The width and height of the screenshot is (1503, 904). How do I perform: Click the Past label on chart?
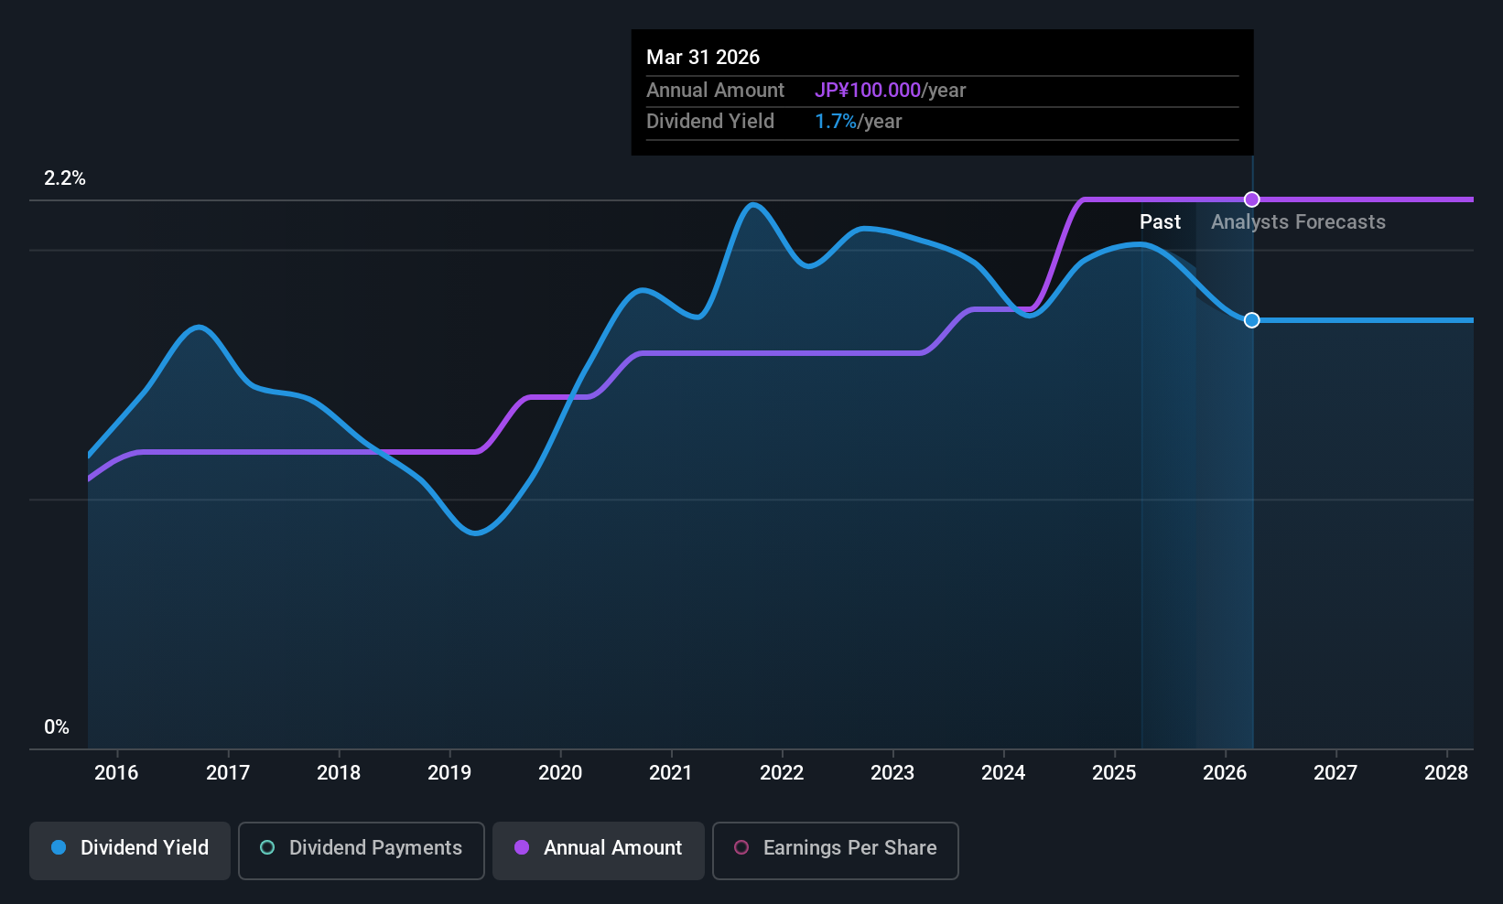pos(1160,222)
